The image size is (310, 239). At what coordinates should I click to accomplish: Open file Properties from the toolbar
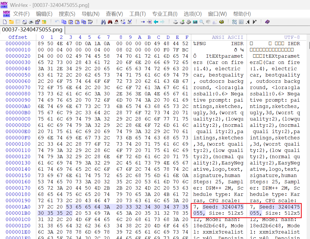tap(37, 22)
